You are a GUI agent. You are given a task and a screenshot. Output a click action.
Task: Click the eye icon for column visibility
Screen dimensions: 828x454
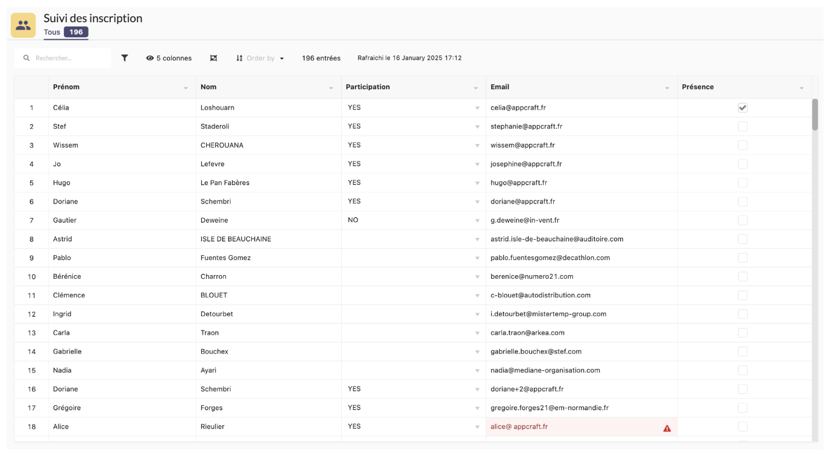(x=149, y=58)
